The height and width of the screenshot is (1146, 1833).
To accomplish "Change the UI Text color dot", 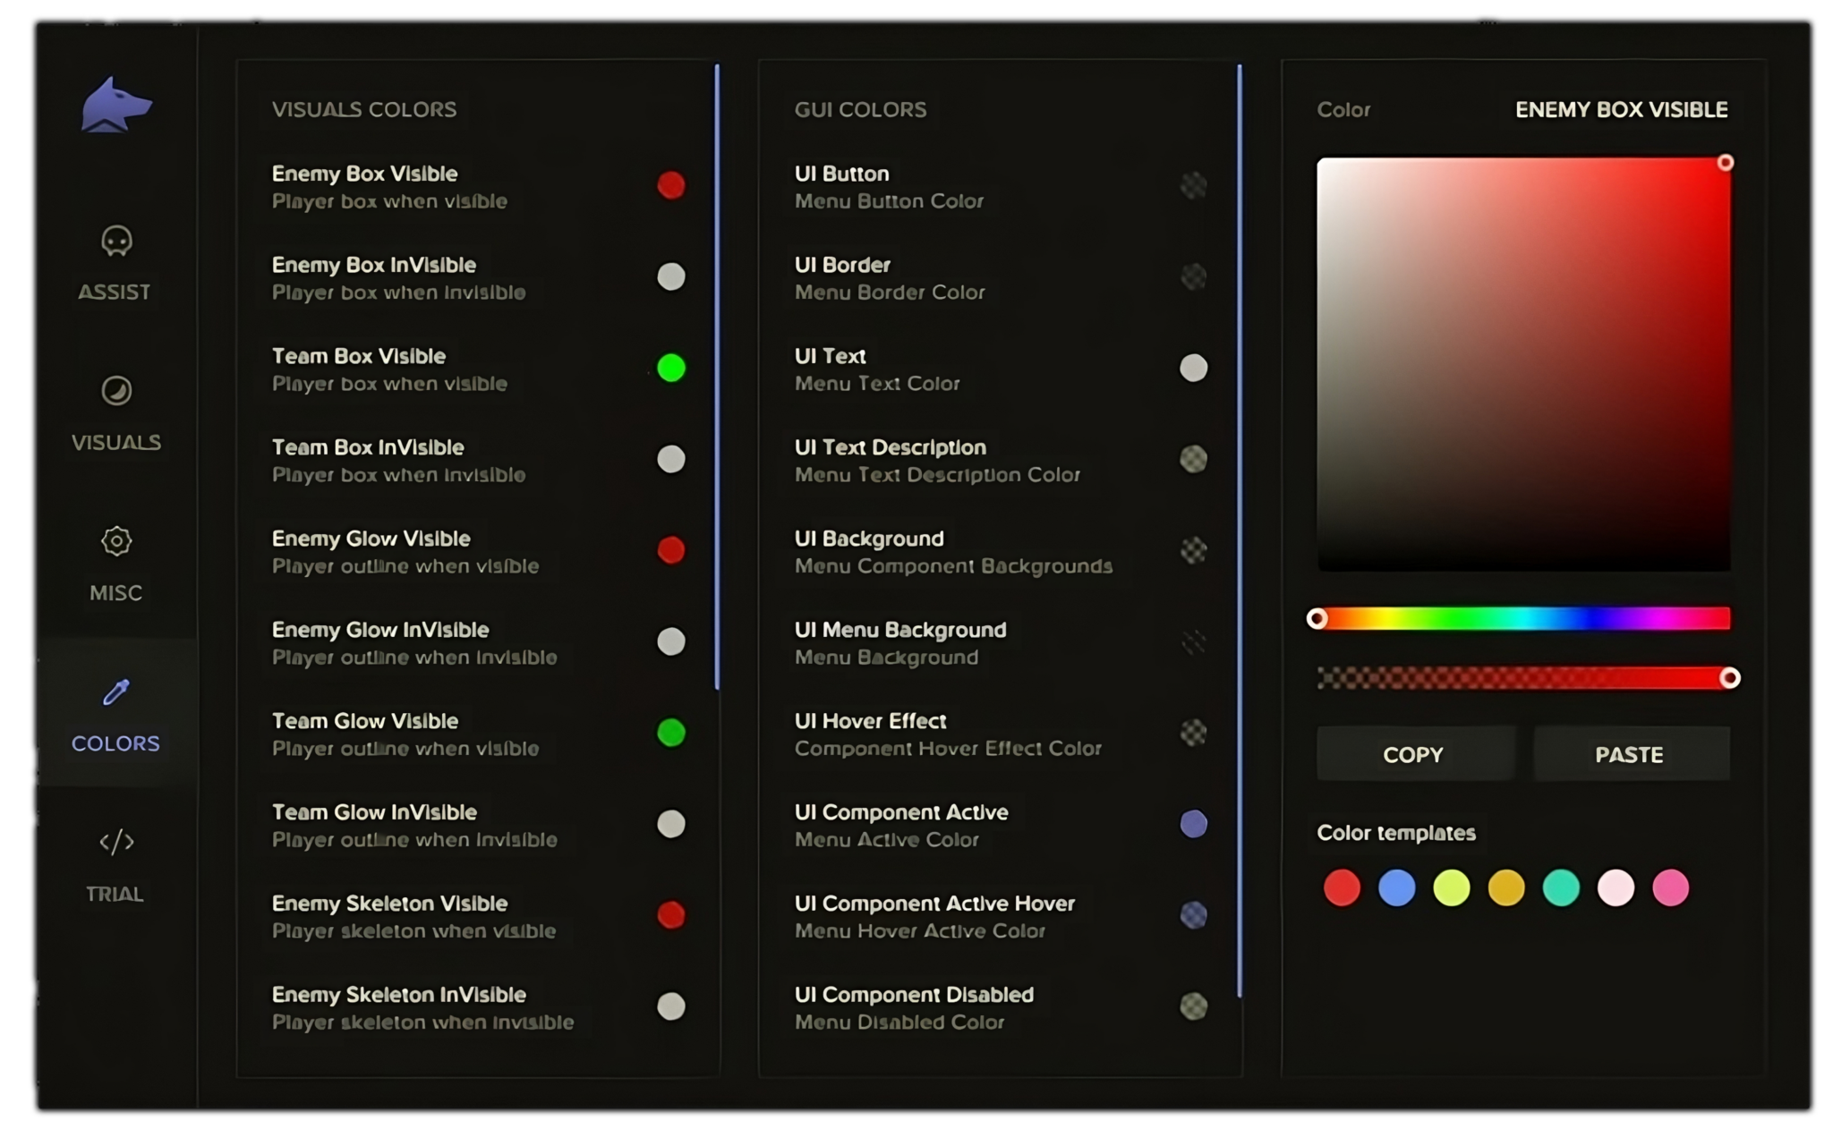I will (x=1192, y=368).
